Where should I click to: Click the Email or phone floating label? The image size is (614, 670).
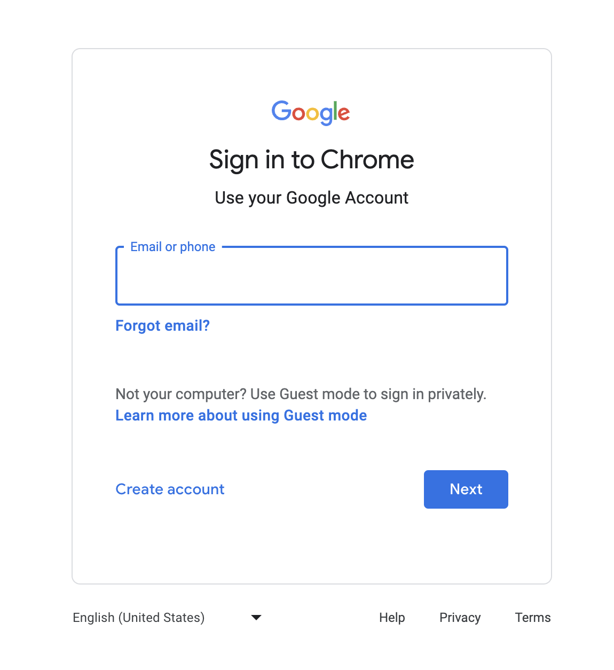(x=172, y=247)
